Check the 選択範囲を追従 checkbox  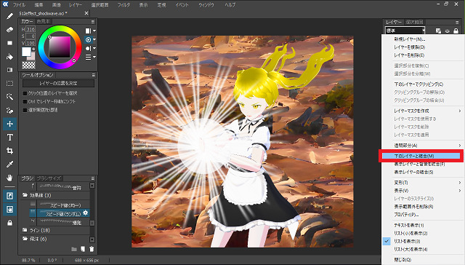(x=25, y=110)
